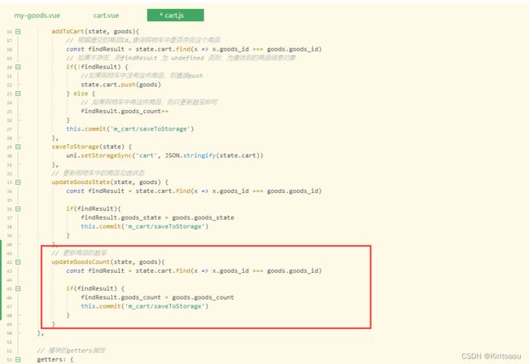
Task: Select the active cart.js tab
Action: pyautogui.click(x=175, y=15)
